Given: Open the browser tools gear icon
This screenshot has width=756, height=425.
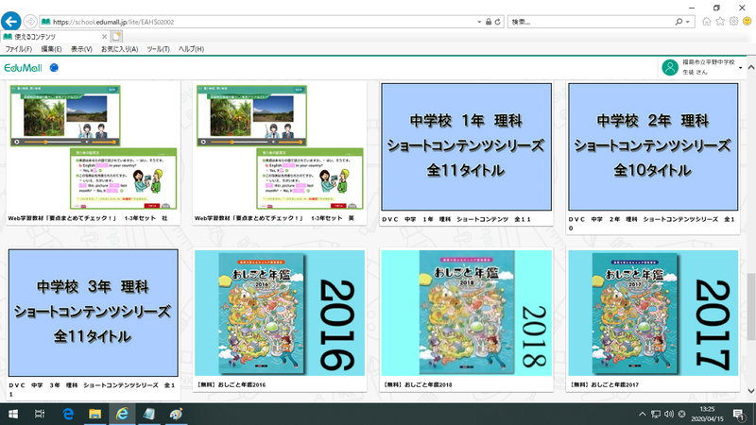Looking at the screenshot, I should [734, 21].
